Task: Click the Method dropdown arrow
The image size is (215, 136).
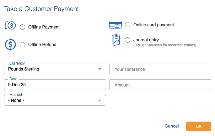Action: tap(100, 100)
